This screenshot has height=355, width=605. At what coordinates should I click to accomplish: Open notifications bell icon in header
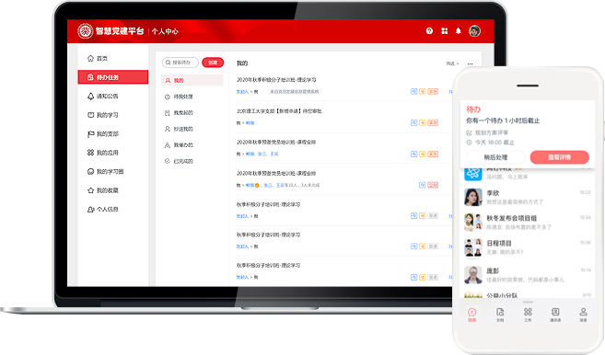point(459,31)
